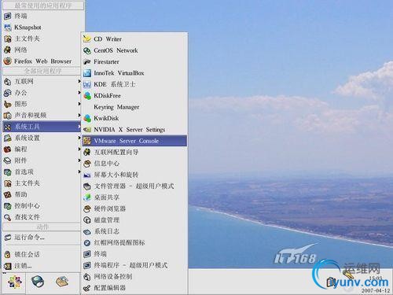Open 控制中心 menu entry
393x295 pixels.
click(42, 206)
